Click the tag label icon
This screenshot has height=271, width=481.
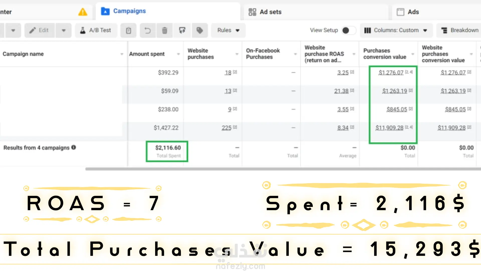(200, 30)
